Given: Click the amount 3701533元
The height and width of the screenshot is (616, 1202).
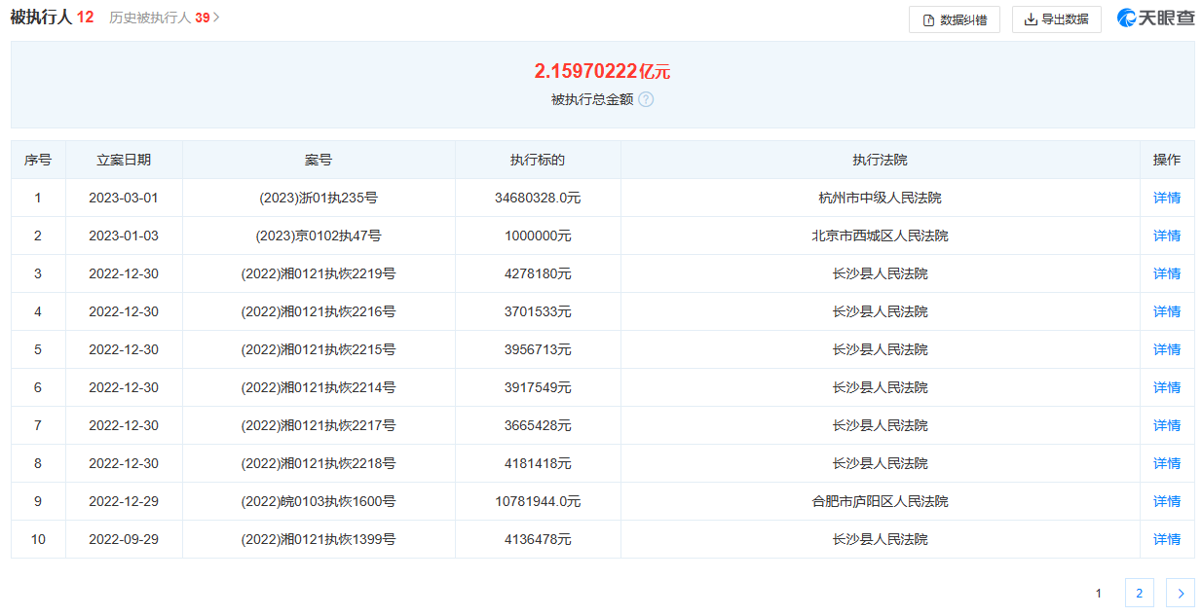Looking at the screenshot, I should (x=538, y=311).
